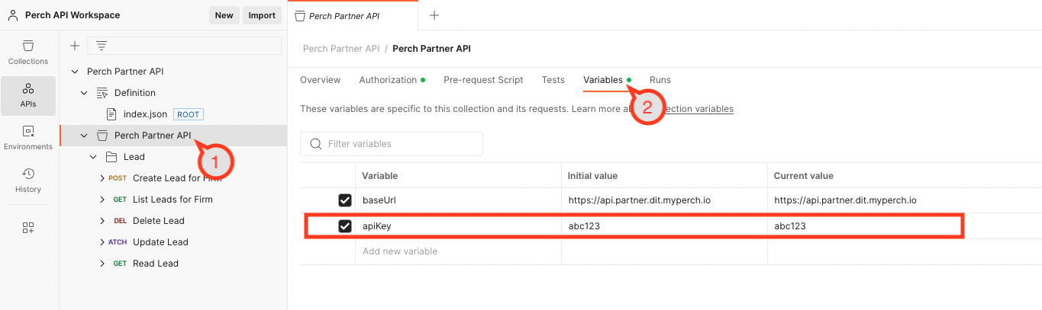Screen dimensions: 1042x310
Task: Click the configure workspace sidebar grid icon
Action: pyautogui.click(x=28, y=227)
